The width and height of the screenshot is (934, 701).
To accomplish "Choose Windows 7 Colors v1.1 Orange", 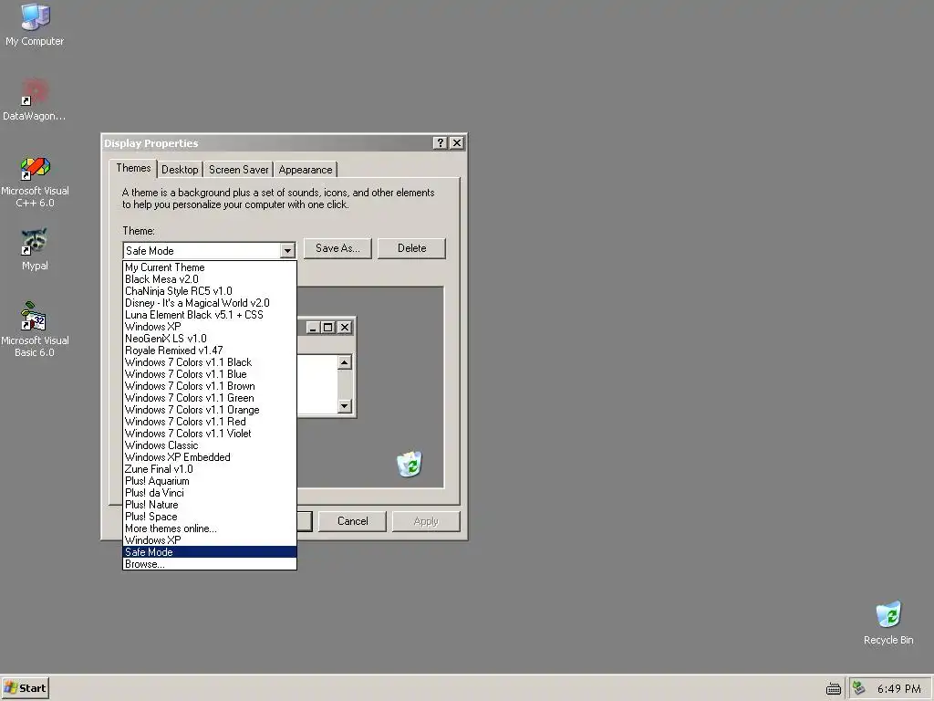I will coord(210,410).
